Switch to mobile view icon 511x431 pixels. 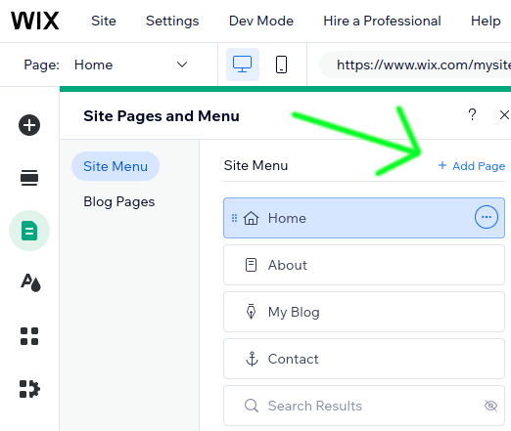281,65
